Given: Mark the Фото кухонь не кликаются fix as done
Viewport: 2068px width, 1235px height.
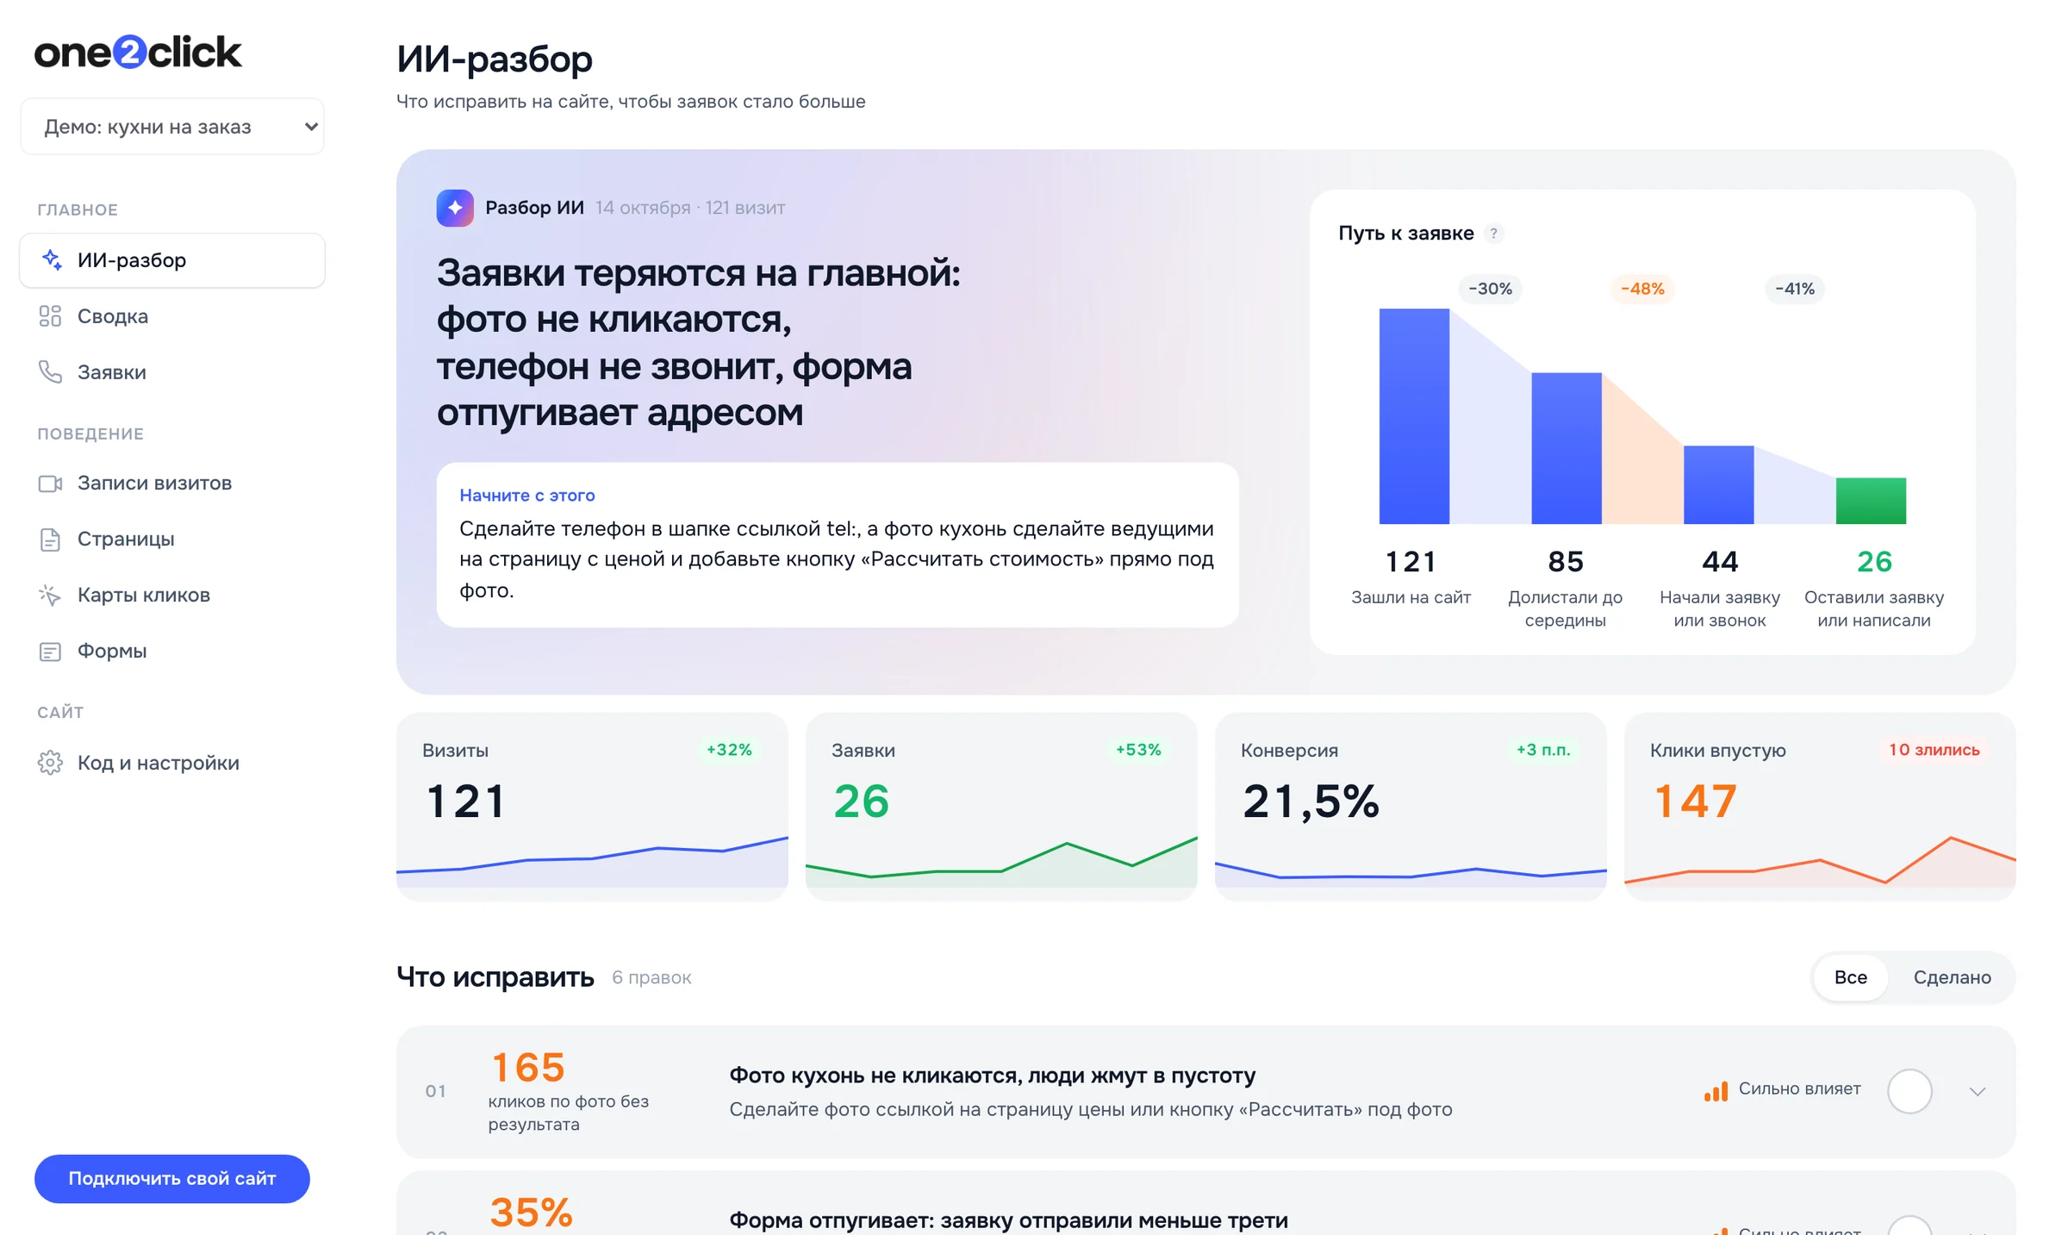Looking at the screenshot, I should point(1909,1091).
